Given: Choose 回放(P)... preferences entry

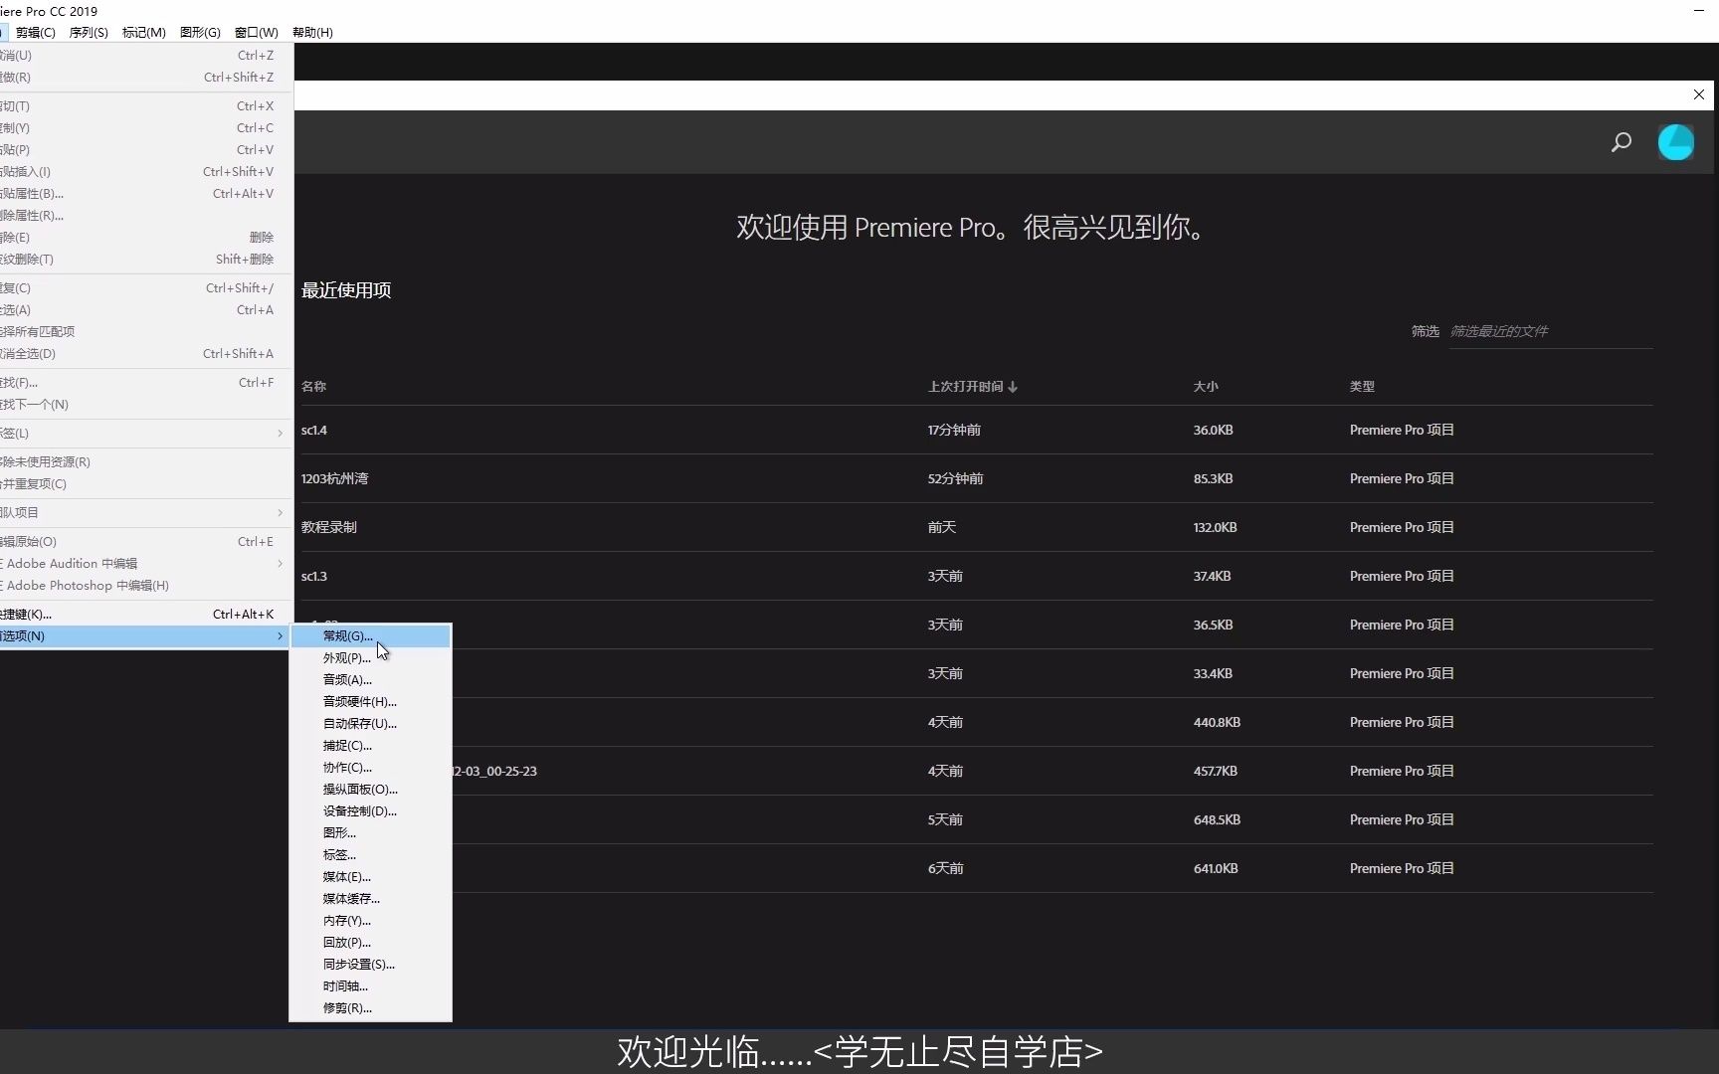Looking at the screenshot, I should point(370,942).
